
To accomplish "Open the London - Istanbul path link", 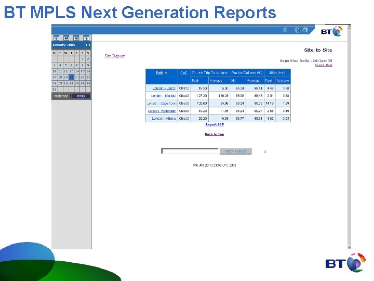I will pyautogui.click(x=164, y=96).
